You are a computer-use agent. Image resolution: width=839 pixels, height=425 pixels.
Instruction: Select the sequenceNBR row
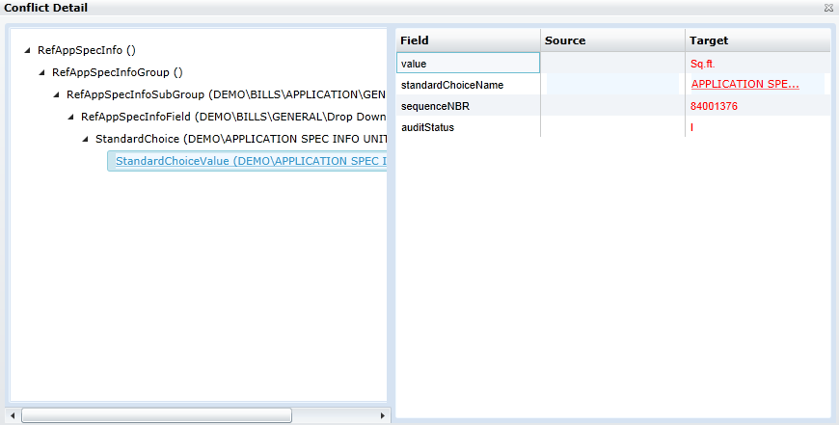pyautogui.click(x=468, y=106)
